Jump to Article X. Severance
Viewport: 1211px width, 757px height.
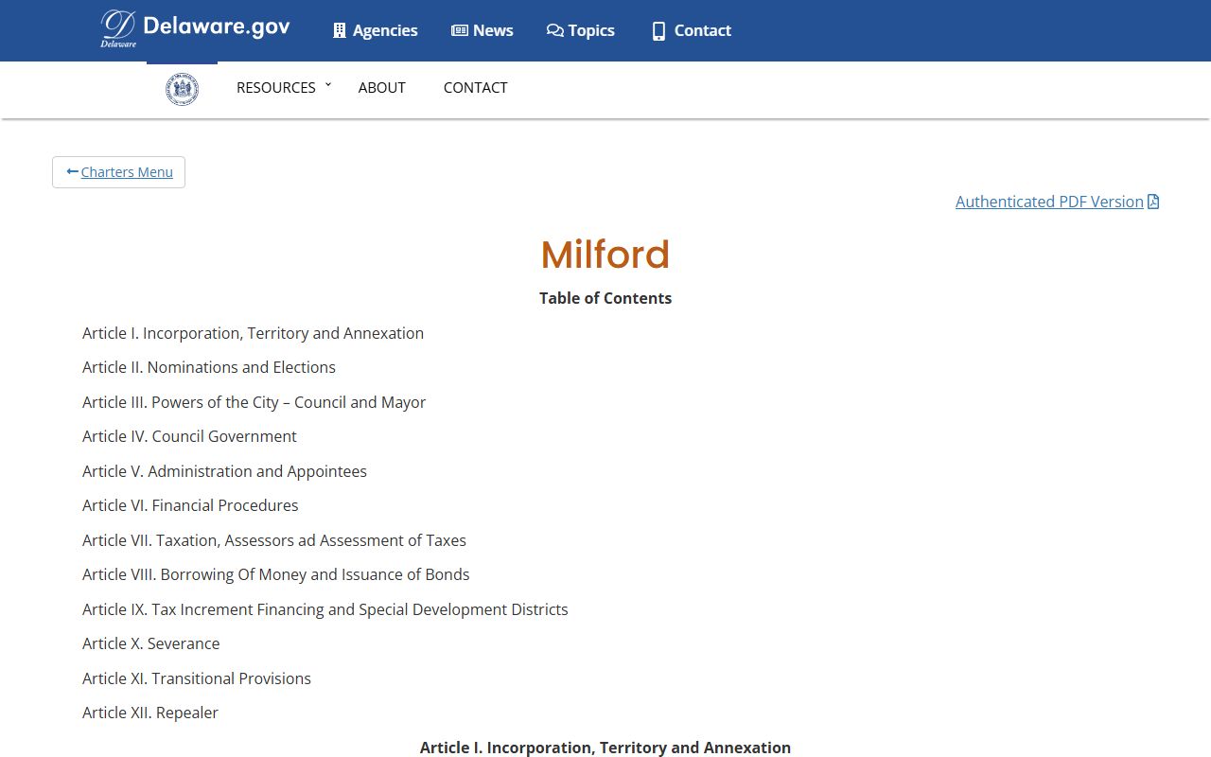[151, 643]
